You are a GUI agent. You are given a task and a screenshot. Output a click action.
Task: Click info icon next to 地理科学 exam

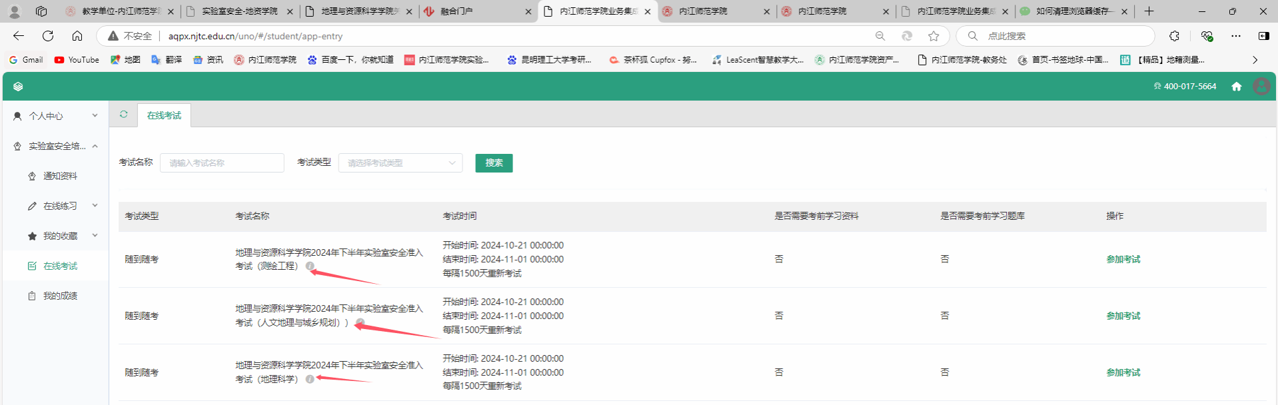coord(310,379)
